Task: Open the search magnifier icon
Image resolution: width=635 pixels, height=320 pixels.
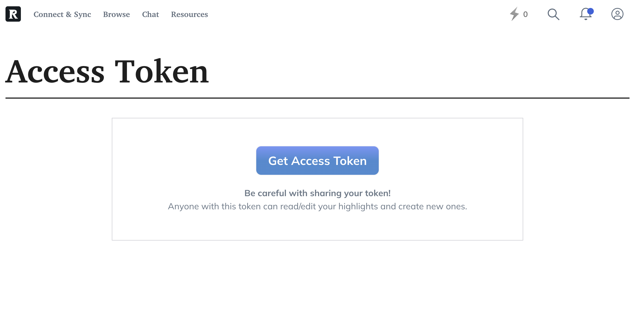Action: 553,14
